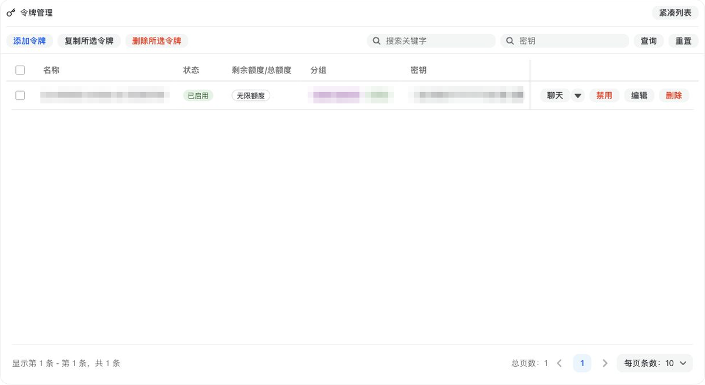Click the 已启用 status tag

(198, 96)
